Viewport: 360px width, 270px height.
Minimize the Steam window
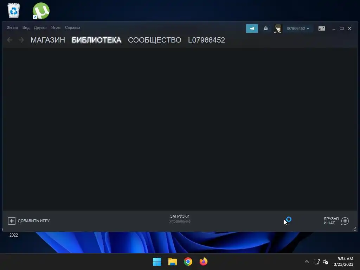coord(334,28)
